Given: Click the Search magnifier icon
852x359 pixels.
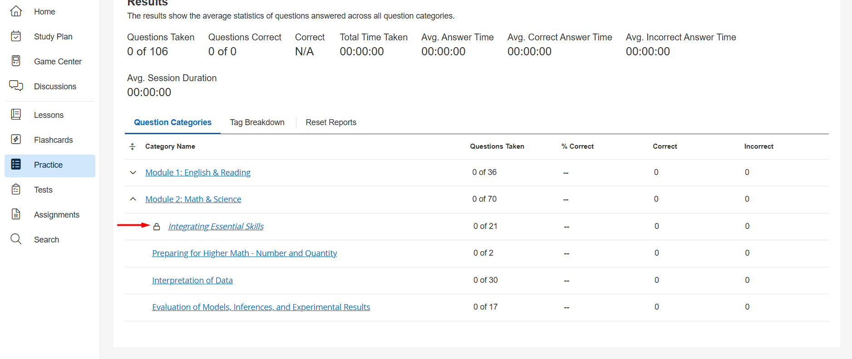Looking at the screenshot, I should [16, 239].
